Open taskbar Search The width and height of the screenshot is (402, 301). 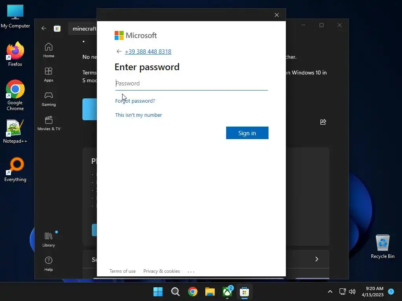[175, 292]
